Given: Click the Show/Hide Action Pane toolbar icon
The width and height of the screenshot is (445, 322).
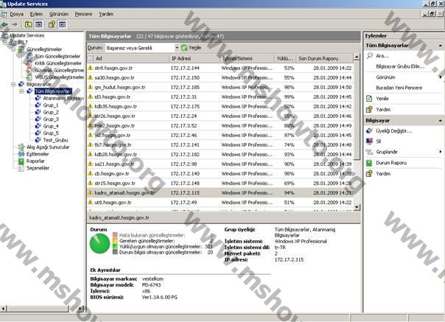Looking at the screenshot, I should click(x=63, y=24).
